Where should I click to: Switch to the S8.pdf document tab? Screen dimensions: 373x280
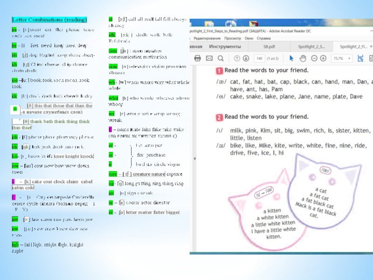coord(269,47)
